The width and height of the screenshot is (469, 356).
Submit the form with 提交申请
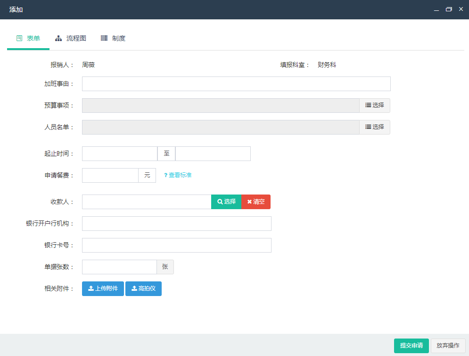tap(411, 346)
